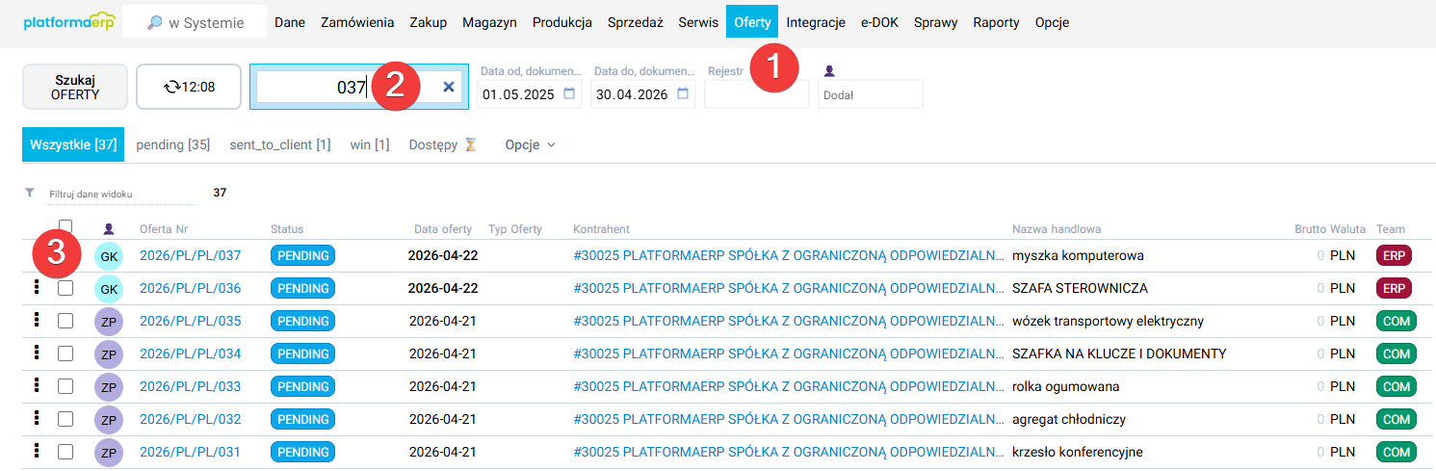Click ZP avatar on offer 032 row
Viewport: 1436px width, 471px height.
click(109, 420)
